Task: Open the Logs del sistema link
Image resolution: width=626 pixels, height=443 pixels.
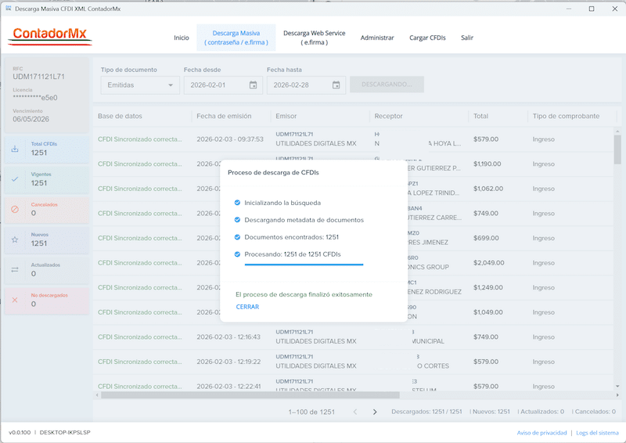Action: [x=597, y=433]
